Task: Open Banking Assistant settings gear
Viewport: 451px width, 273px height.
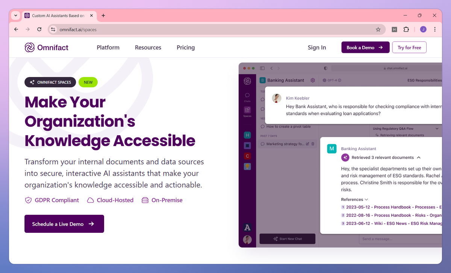Action: point(313,80)
